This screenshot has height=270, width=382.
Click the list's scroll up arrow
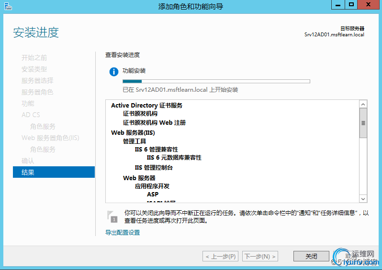pos(363,104)
